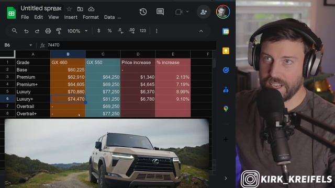Select the $6,370 price increase cell

click(138, 92)
